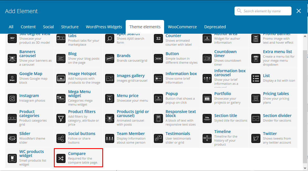Switch to the WooCommerce tab
This screenshot has width=308, height=171.
click(x=182, y=27)
